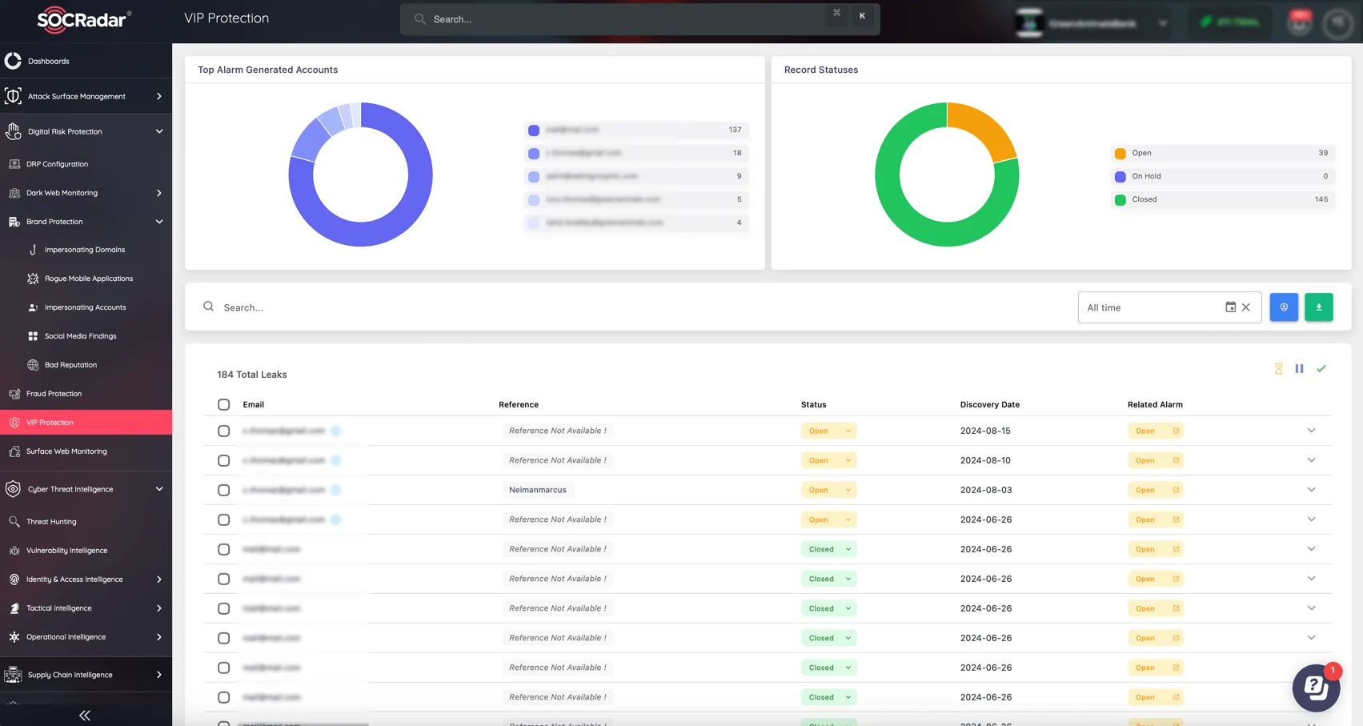
Task: Check the first Closed row checkbox
Action: pyautogui.click(x=224, y=550)
